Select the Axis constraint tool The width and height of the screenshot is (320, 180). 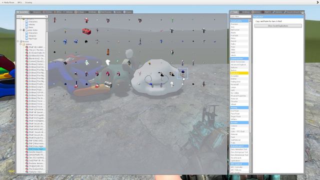point(239,27)
